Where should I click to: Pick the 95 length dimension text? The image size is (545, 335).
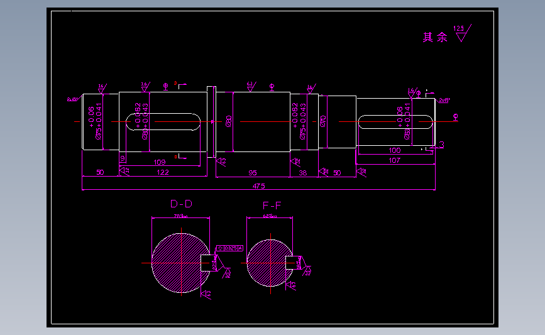(253, 173)
